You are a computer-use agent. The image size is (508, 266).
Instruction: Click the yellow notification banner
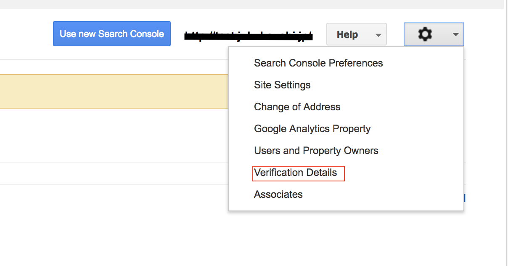pyautogui.click(x=114, y=91)
